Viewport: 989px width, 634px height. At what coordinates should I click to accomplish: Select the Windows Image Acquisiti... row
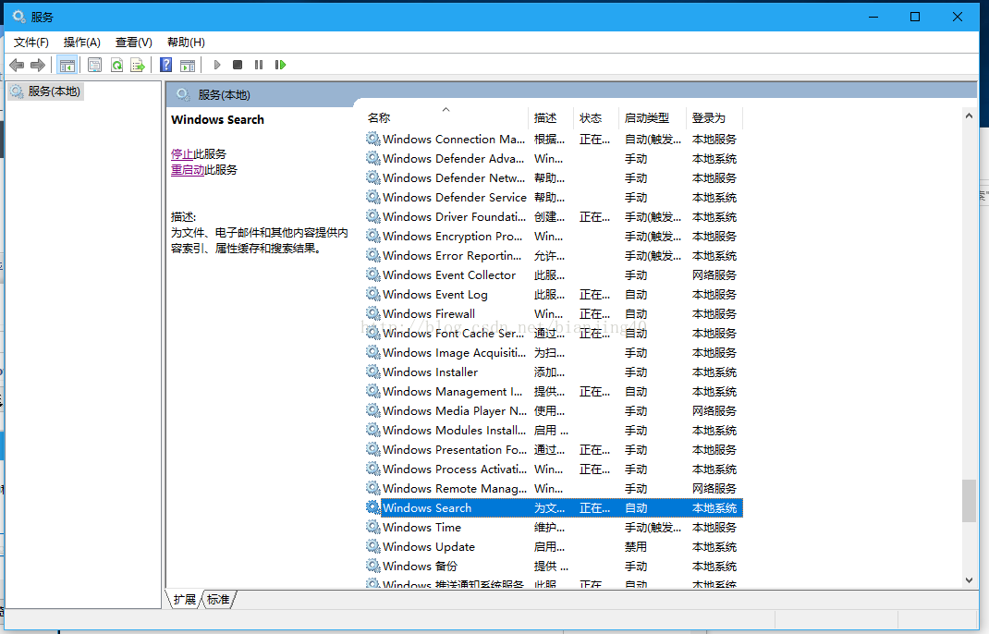[554, 353]
